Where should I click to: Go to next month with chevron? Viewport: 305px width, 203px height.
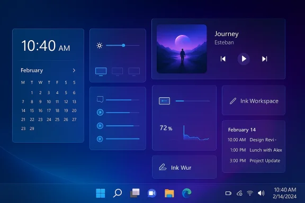click(x=74, y=70)
